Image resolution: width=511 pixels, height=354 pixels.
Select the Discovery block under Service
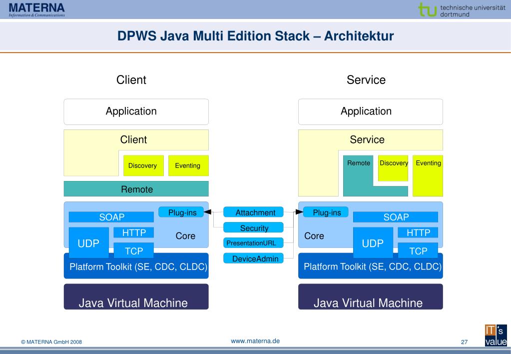tap(393, 168)
